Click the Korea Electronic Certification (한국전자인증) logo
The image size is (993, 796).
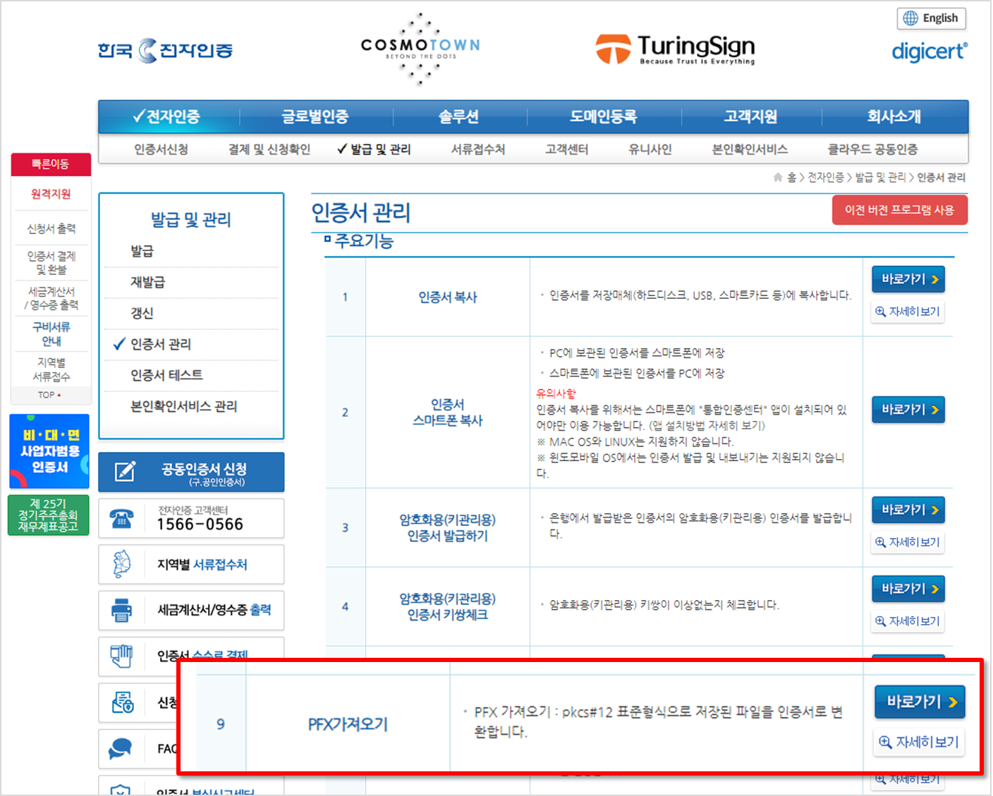tap(165, 50)
